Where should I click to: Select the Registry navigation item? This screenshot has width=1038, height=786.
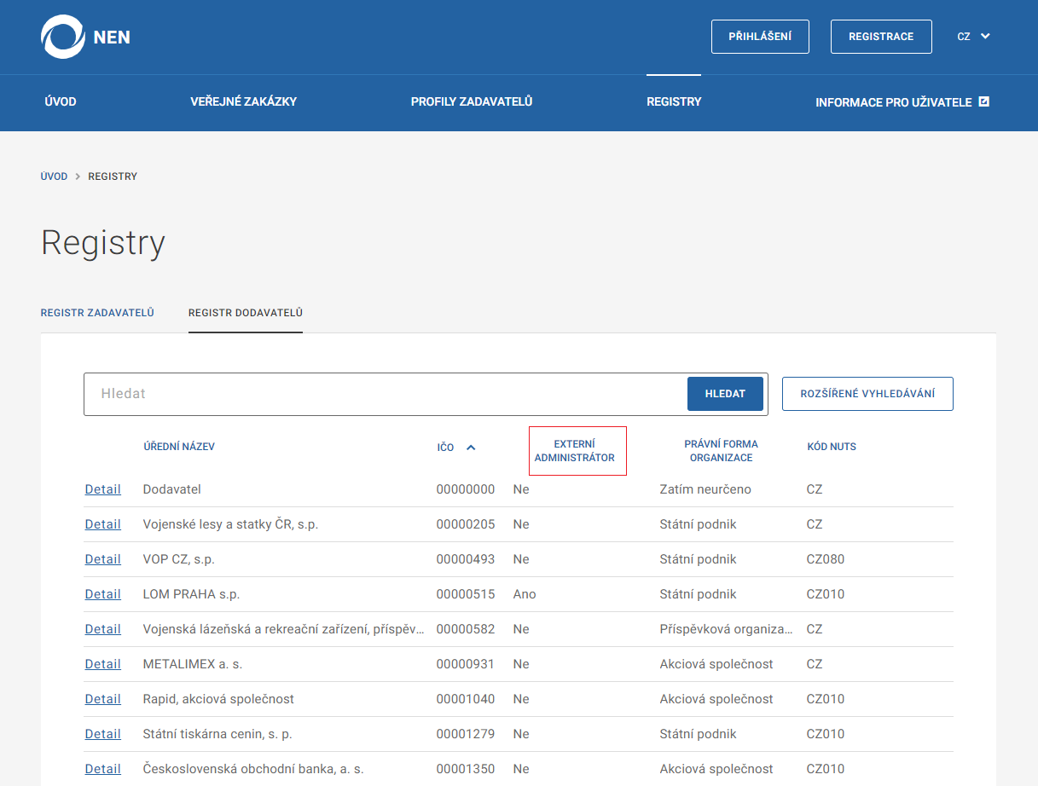point(674,101)
